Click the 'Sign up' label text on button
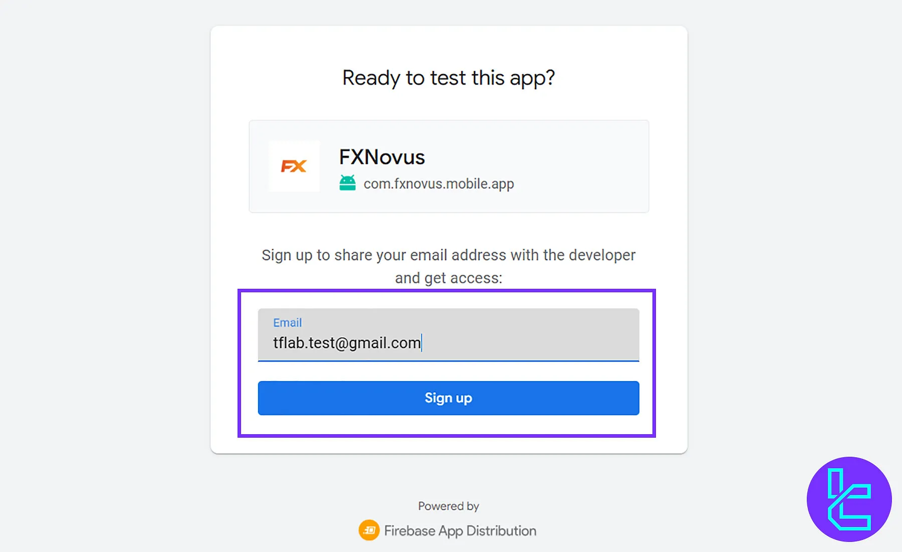This screenshot has height=552, width=902. [448, 398]
